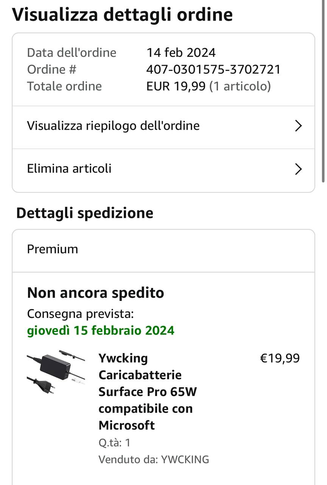Open Visualizza riepilogo dell'ordine row
327x485 pixels.
(x=114, y=126)
